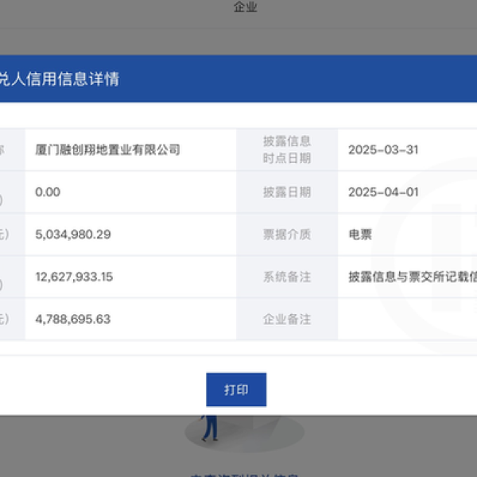Click the amount 4,788,695.63
Screen dimensions: 477x477
coord(72,319)
